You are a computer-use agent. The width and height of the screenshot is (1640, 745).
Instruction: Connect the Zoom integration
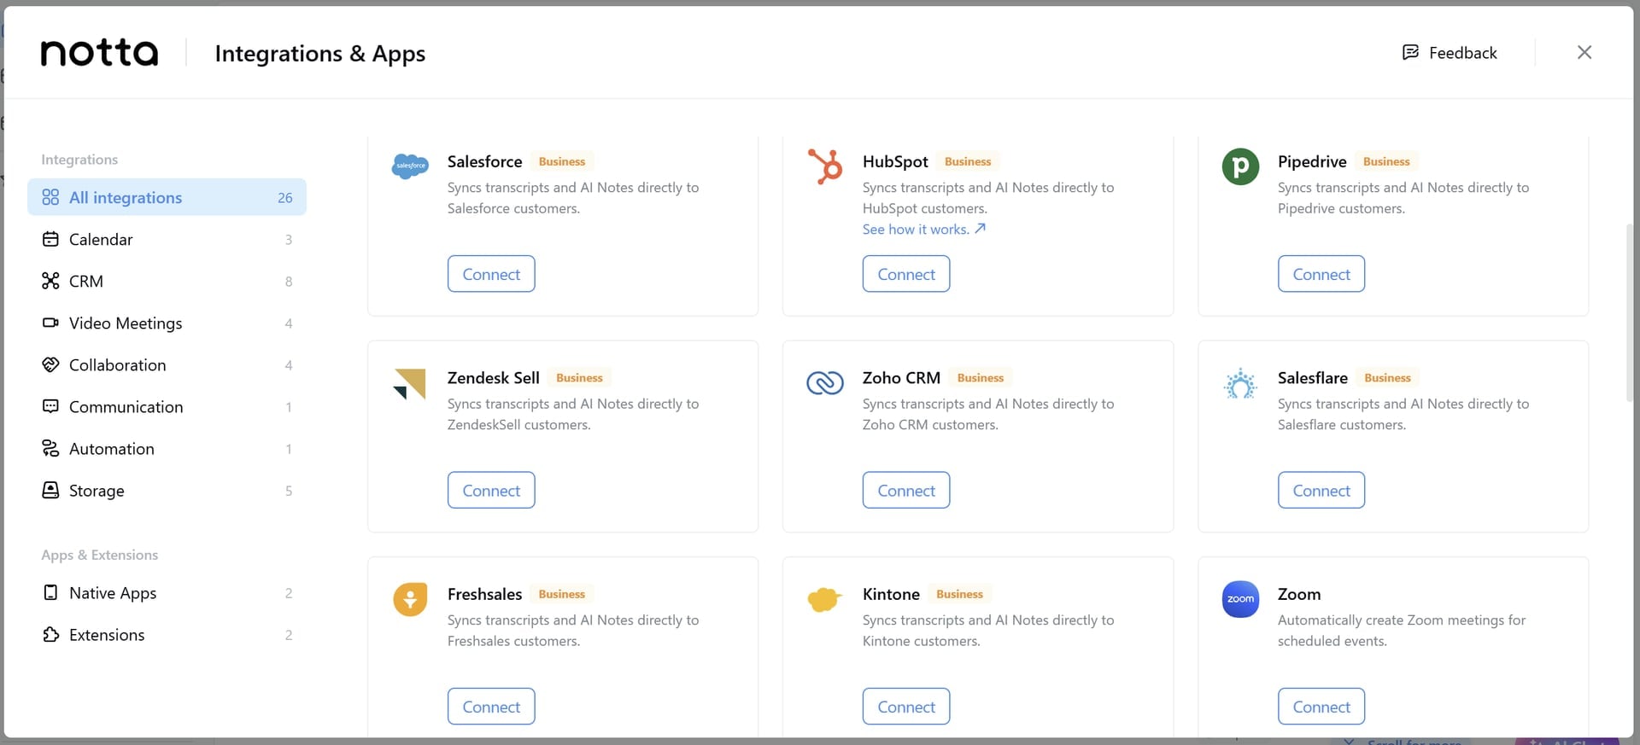point(1321,707)
